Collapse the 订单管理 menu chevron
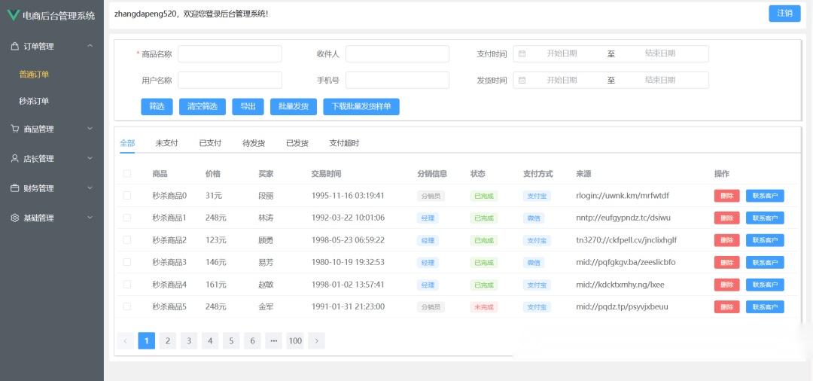The image size is (813, 381). tap(90, 46)
